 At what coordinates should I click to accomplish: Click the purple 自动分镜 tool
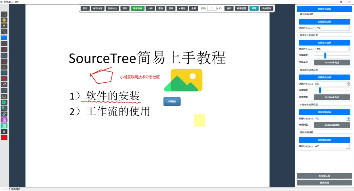[x=4, y=120]
